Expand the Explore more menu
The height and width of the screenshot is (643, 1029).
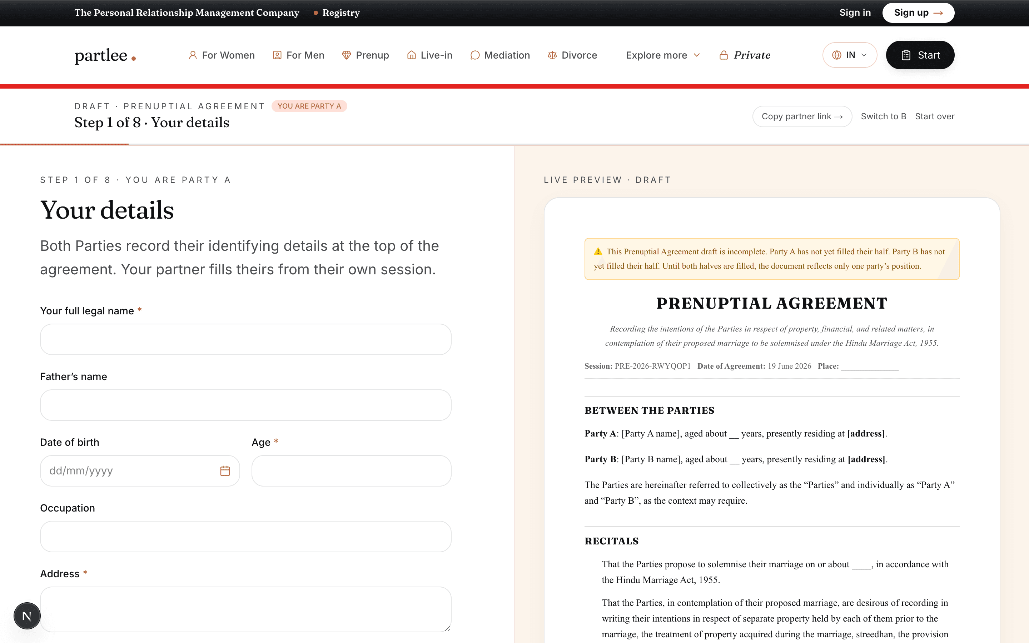662,55
